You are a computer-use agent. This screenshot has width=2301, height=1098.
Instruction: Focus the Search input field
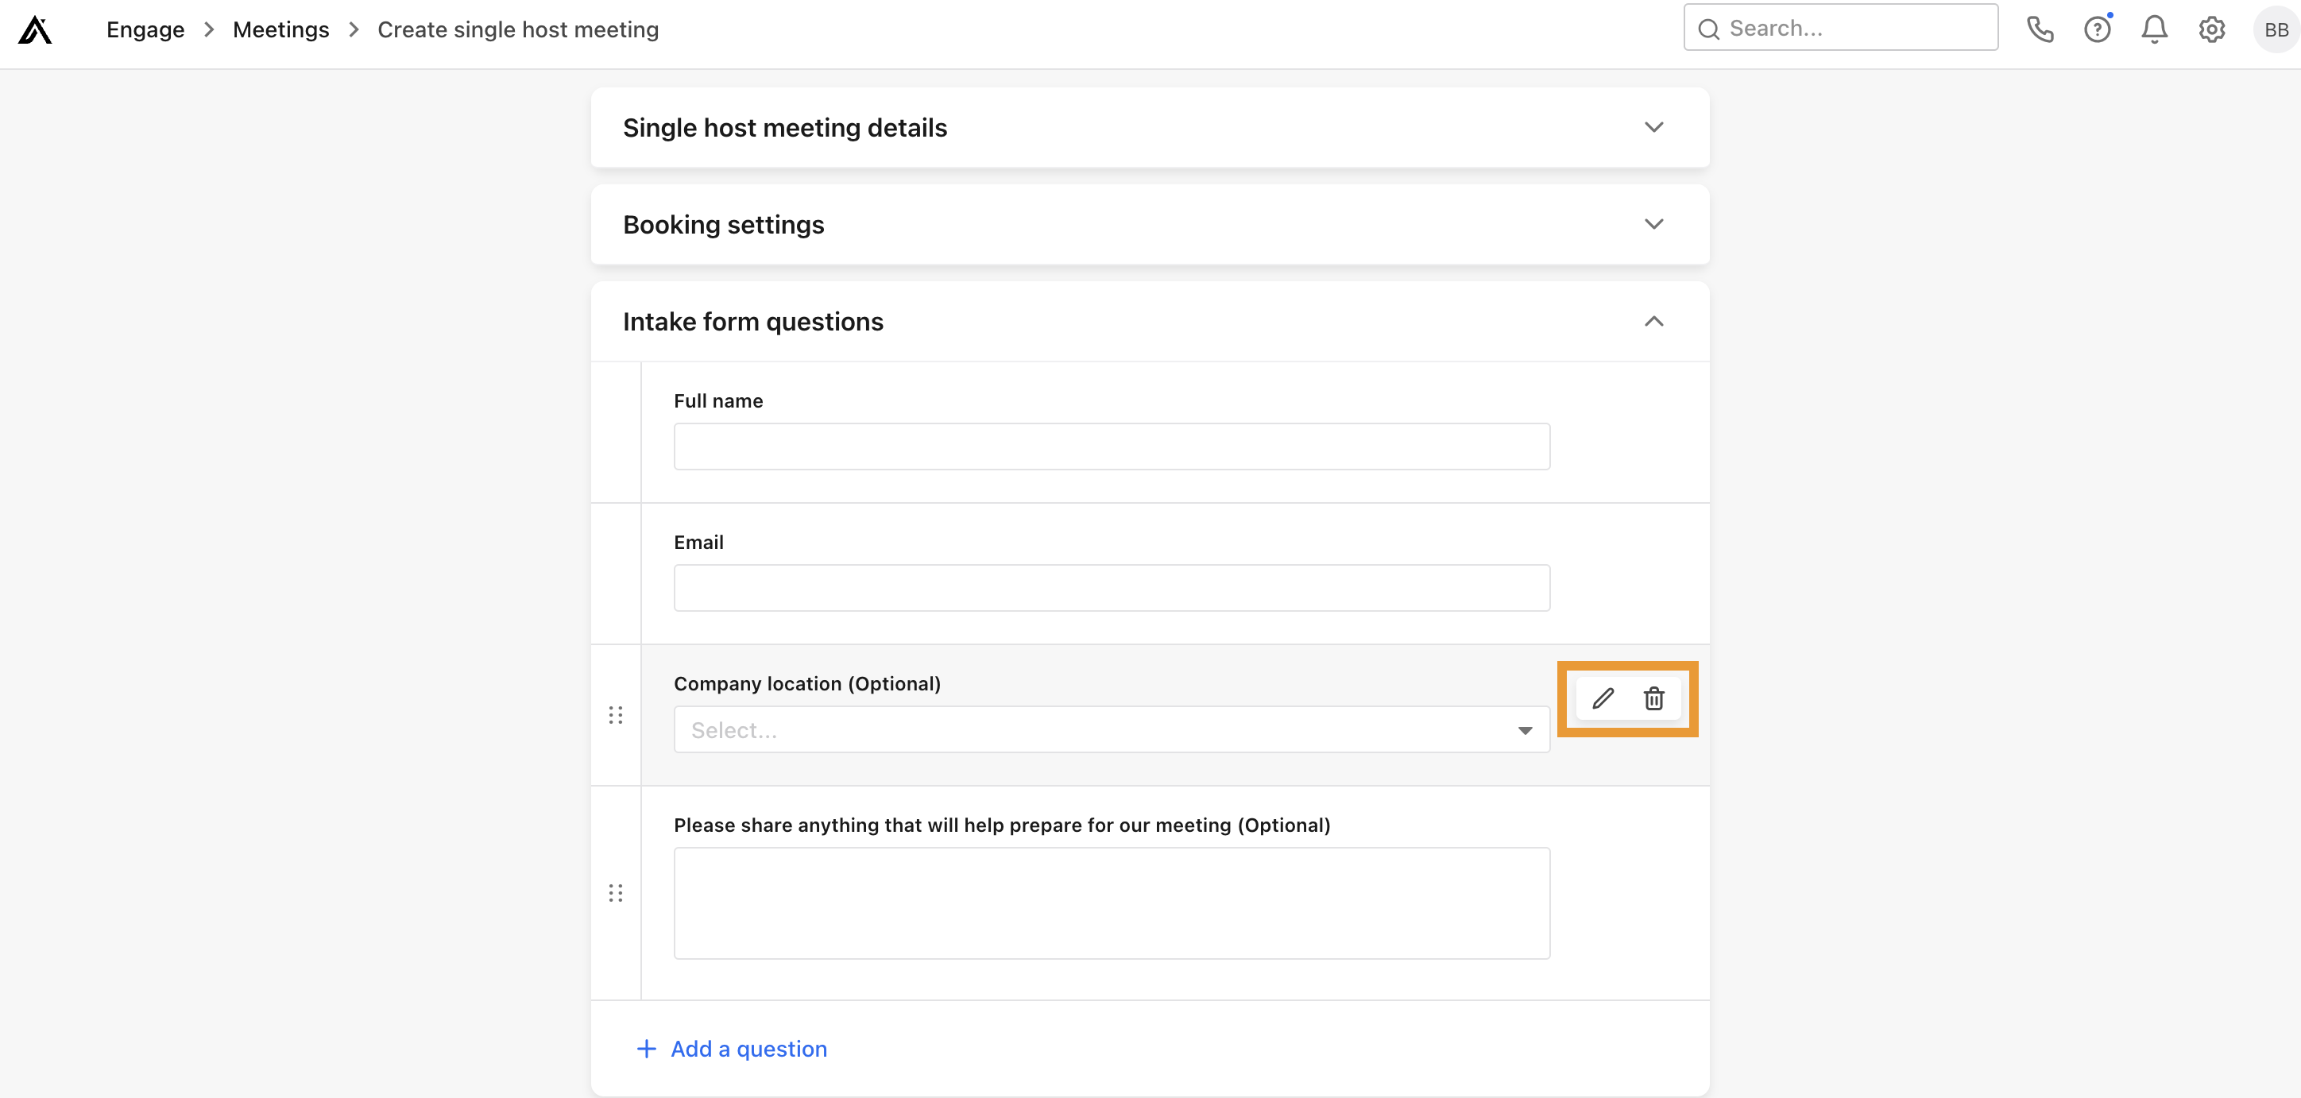1841,28
